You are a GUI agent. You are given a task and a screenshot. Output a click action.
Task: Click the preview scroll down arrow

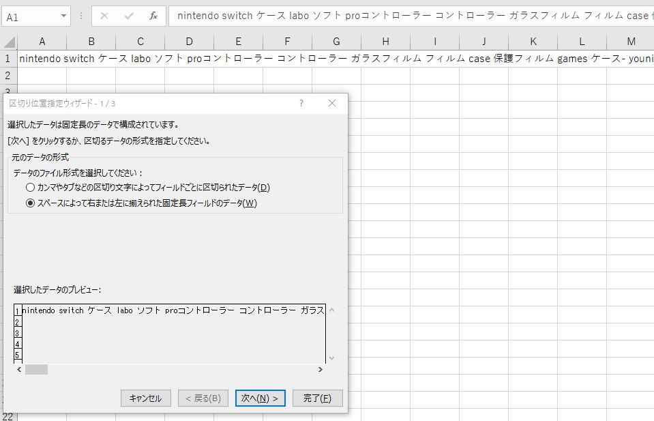pos(332,358)
